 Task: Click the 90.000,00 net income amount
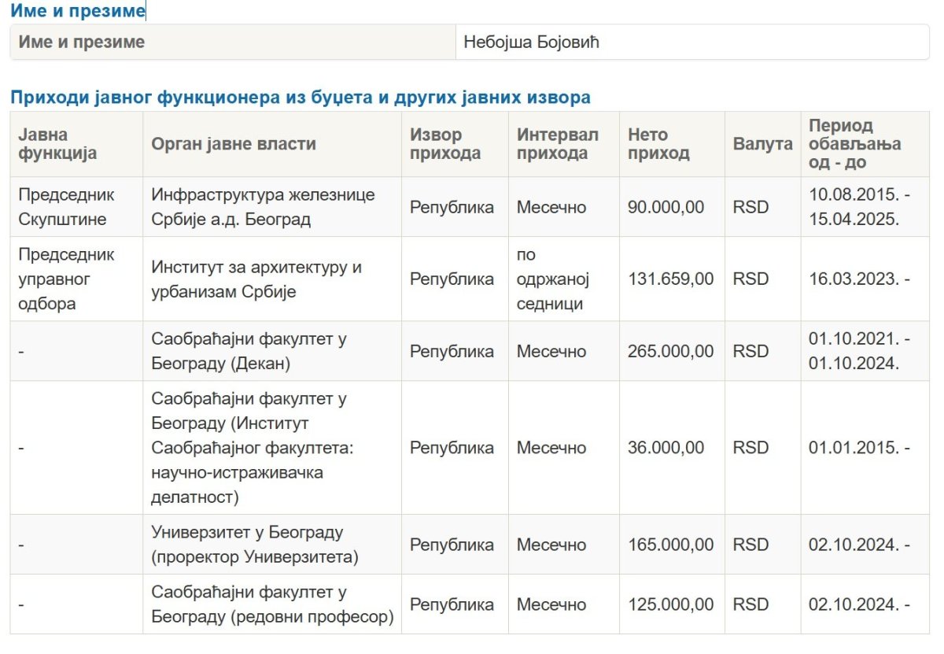click(666, 207)
